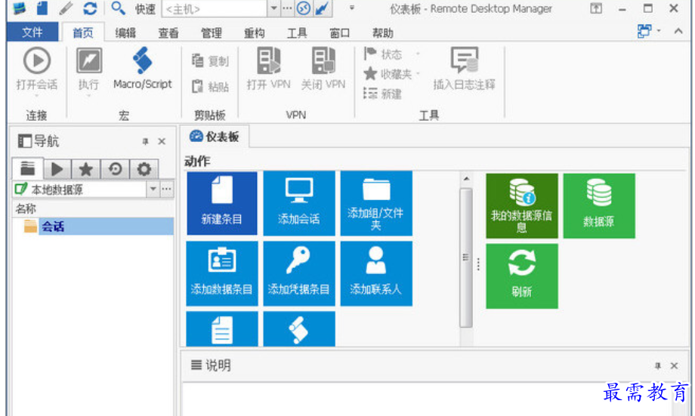Image resolution: width=695 pixels, height=416 pixels.
Task: Open the Administration (管理) ribbon tab
Action: pyautogui.click(x=212, y=32)
